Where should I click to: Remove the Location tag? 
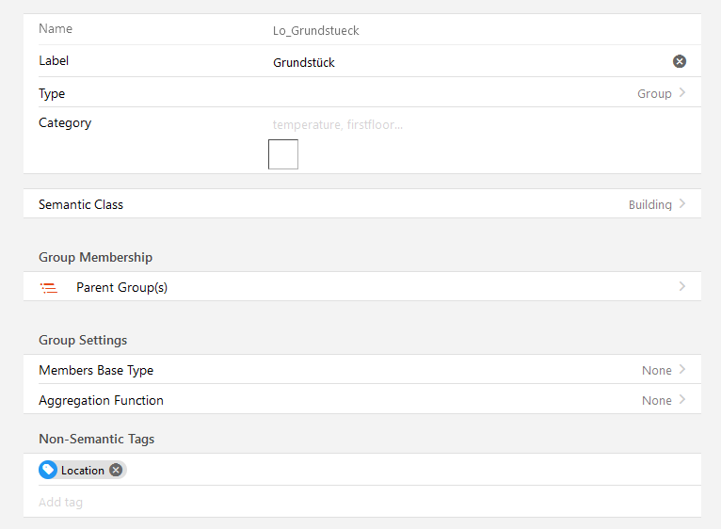pyautogui.click(x=116, y=470)
